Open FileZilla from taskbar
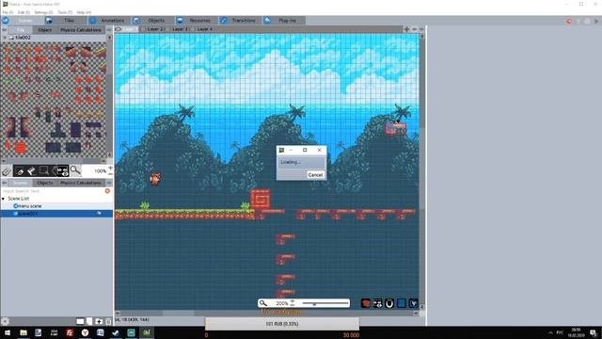602x339 pixels. coord(70,332)
